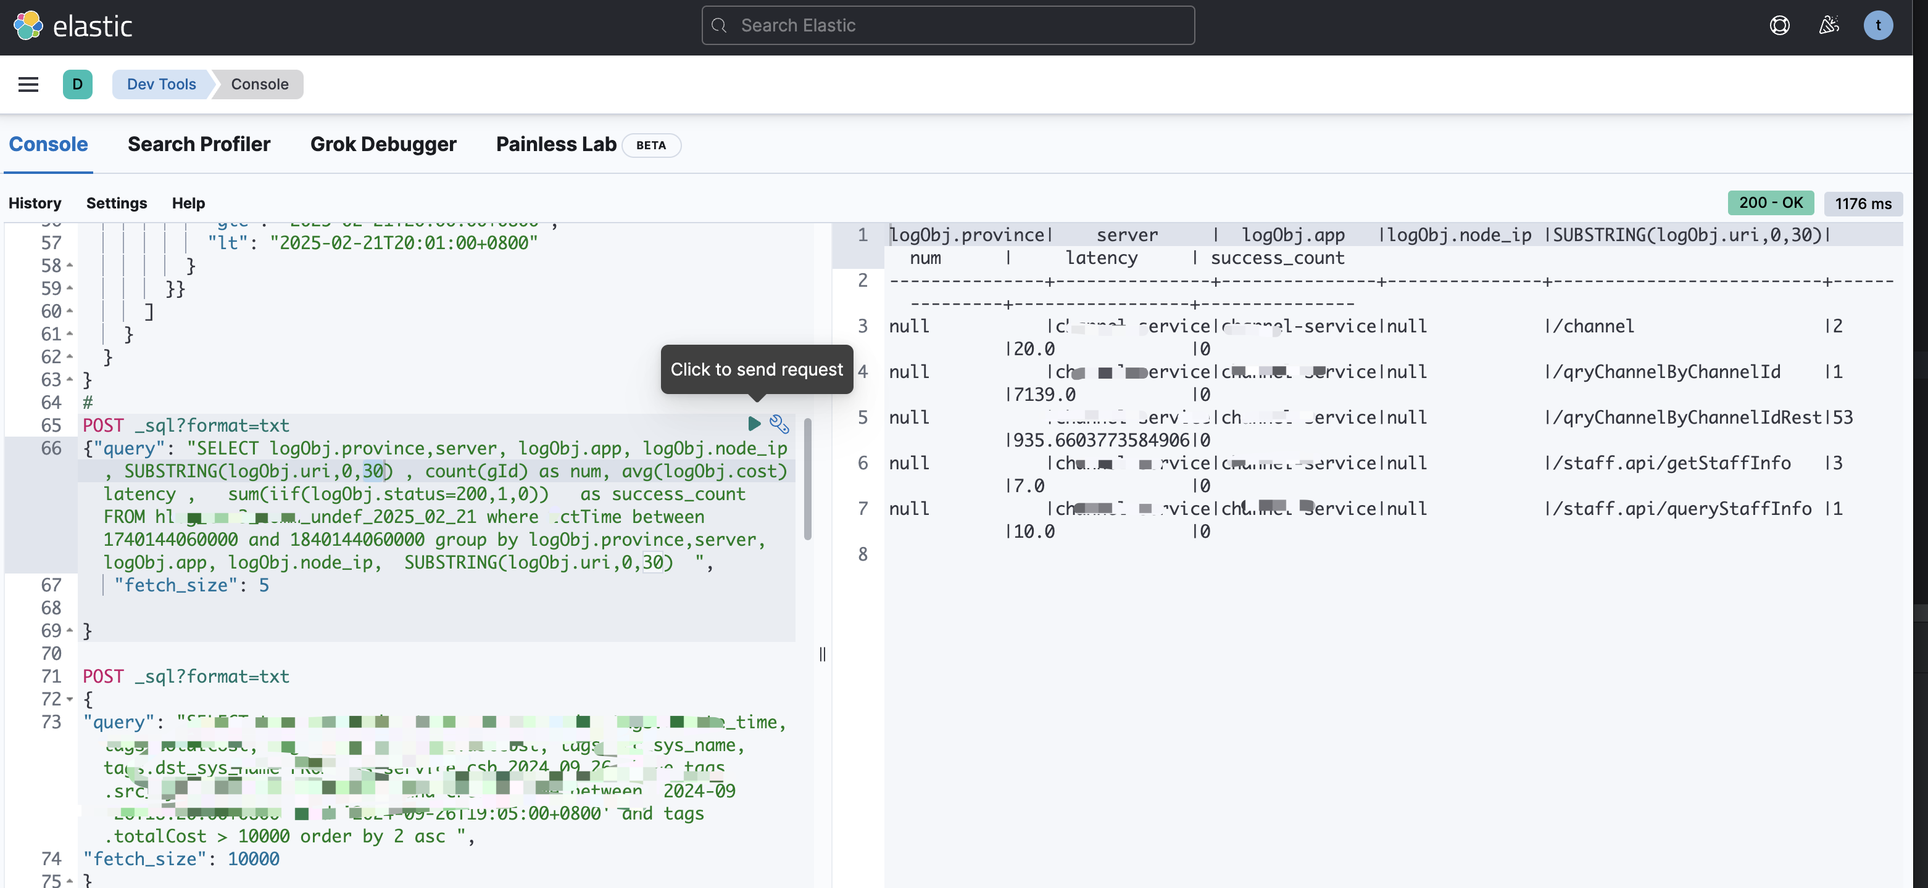Click editor line number 66
Image resolution: width=1928 pixels, height=888 pixels.
[x=51, y=448]
